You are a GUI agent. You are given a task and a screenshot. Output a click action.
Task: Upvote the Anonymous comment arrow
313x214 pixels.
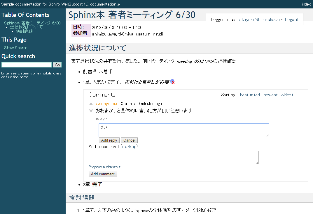coord(91,104)
